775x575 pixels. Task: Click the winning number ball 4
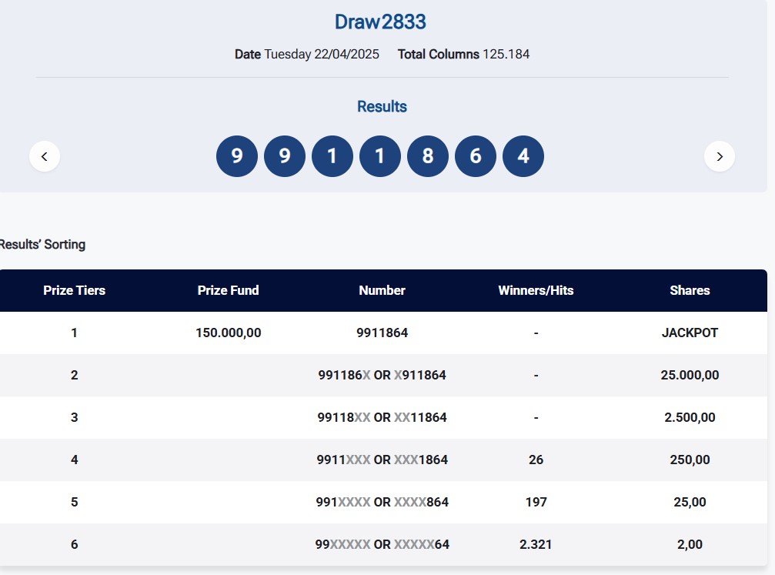523,156
